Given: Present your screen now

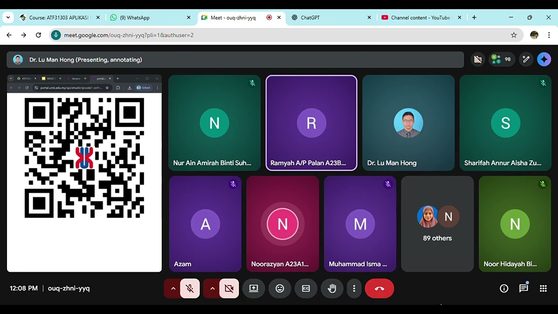Looking at the screenshot, I should [x=254, y=288].
